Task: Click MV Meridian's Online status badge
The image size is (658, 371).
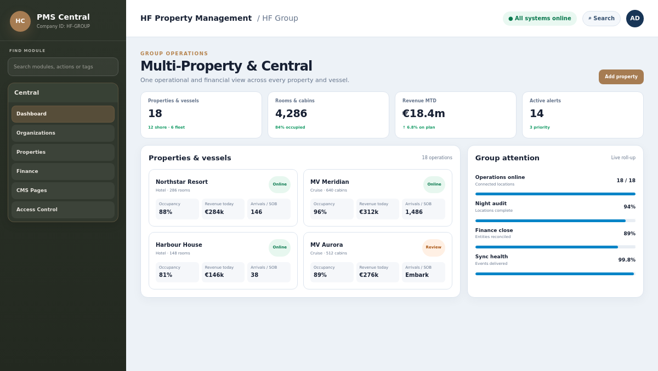Action: click(x=434, y=184)
